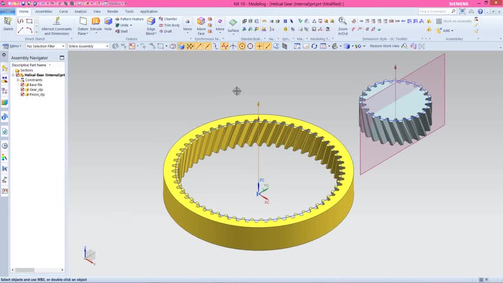Image resolution: width=503 pixels, height=283 pixels.
Task: Open the Menu button on selection bar
Action: click(12, 46)
